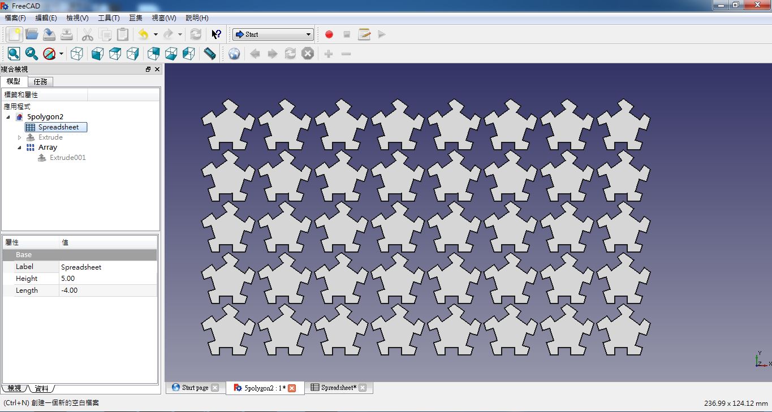This screenshot has width=772, height=412.
Task: Open the Start workbench dropdown
Action: [273, 34]
